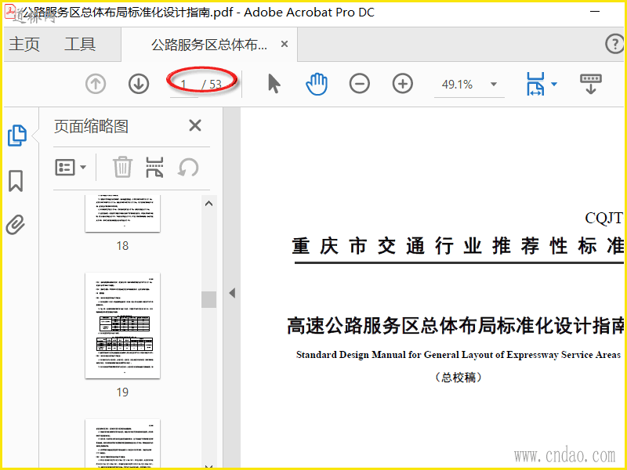Image resolution: width=627 pixels, height=470 pixels.
Task: Close the 公路服务区总体布... document tab
Action: pyautogui.click(x=285, y=44)
